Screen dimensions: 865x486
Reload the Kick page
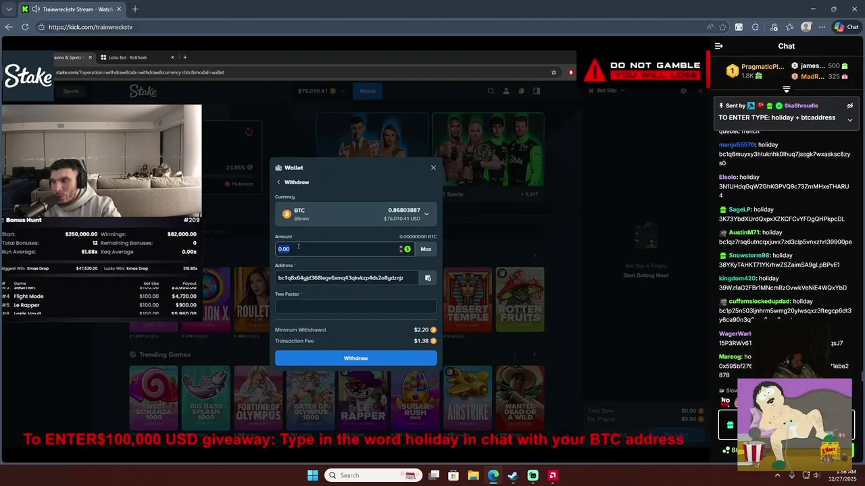pyautogui.click(x=25, y=27)
